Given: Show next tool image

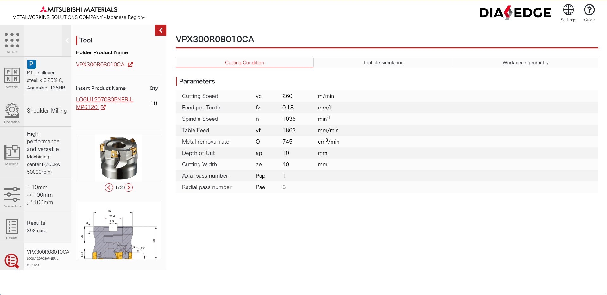Looking at the screenshot, I should pos(129,187).
